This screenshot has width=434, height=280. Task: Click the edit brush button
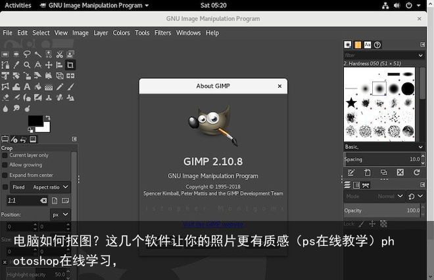point(350,172)
